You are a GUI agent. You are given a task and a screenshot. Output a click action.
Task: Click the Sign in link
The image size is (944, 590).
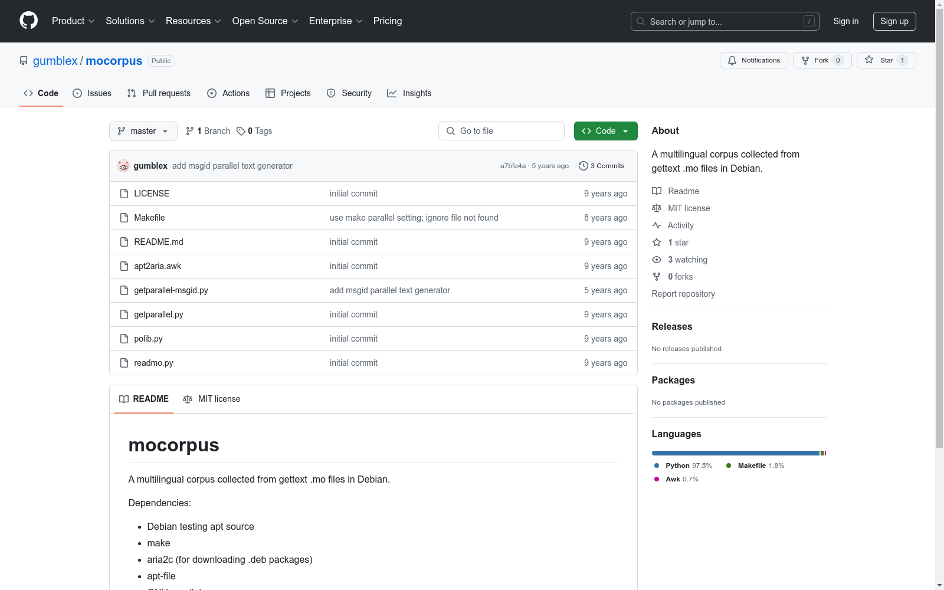pyautogui.click(x=846, y=21)
